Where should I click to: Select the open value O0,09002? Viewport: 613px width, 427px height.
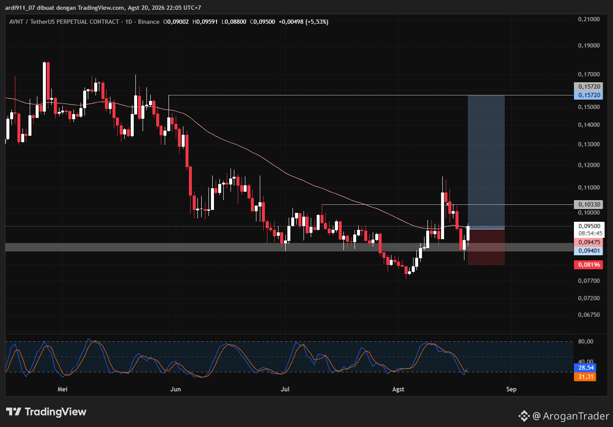pyautogui.click(x=176, y=22)
